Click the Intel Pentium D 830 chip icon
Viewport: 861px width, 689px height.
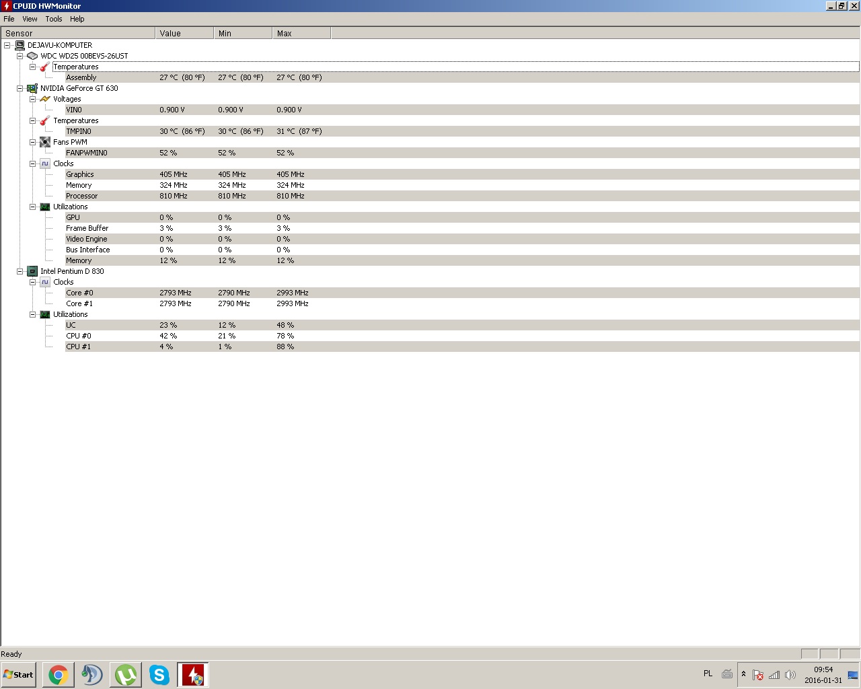click(x=32, y=271)
